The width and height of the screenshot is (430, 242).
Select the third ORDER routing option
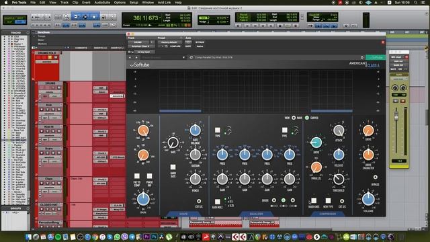[x=293, y=200]
